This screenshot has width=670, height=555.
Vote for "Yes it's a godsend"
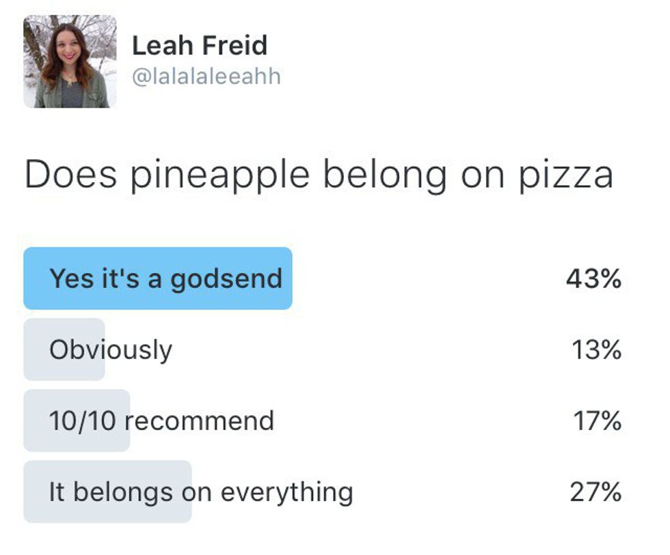click(165, 279)
